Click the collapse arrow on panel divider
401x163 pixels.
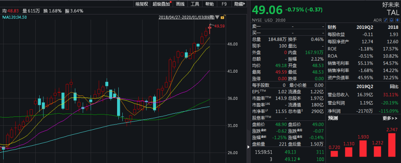[248, 147]
